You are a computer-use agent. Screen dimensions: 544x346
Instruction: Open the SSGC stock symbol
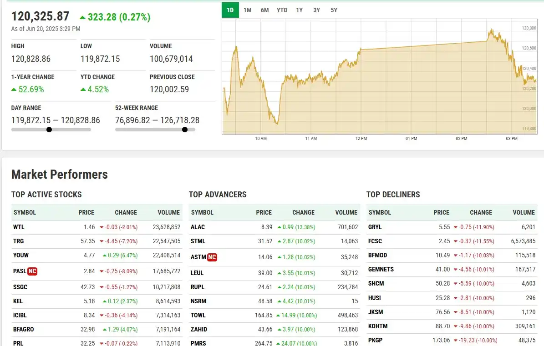click(20, 287)
